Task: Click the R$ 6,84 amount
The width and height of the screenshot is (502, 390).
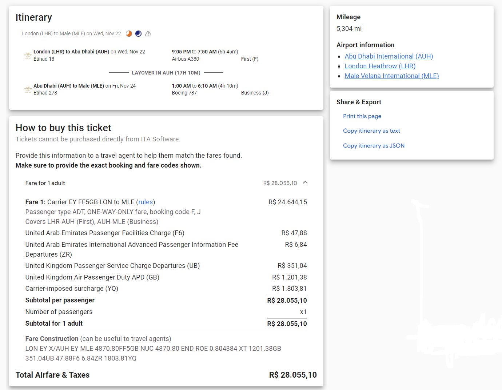Action: click(x=296, y=245)
